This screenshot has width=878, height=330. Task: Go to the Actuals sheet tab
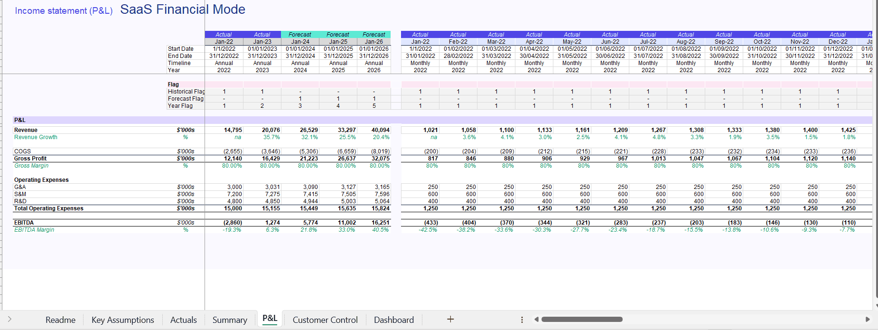click(x=184, y=320)
